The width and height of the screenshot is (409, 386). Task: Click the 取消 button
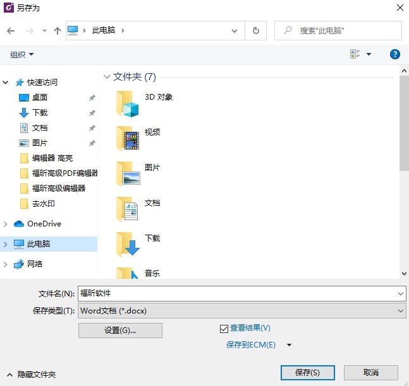[x=370, y=373]
